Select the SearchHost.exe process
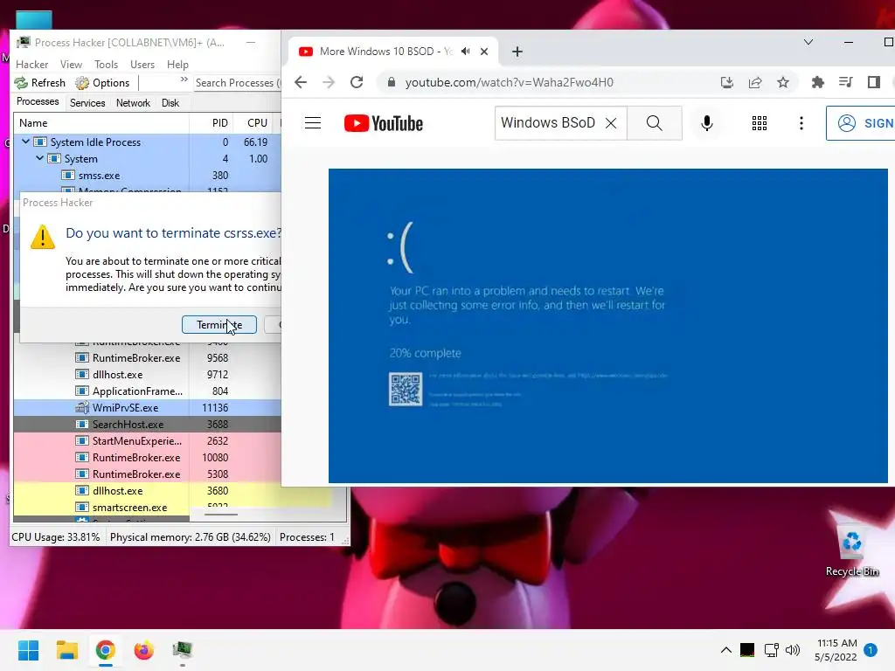Viewport: 895px width, 671px height. [147, 424]
